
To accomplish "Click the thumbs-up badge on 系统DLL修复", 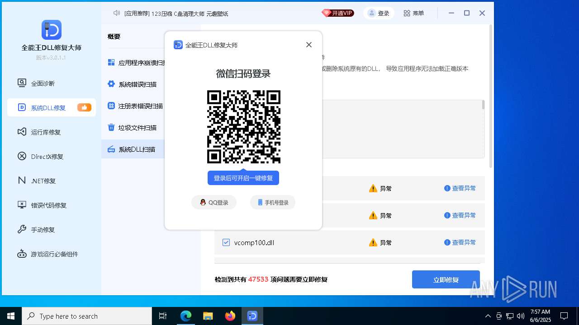I will (84, 107).
